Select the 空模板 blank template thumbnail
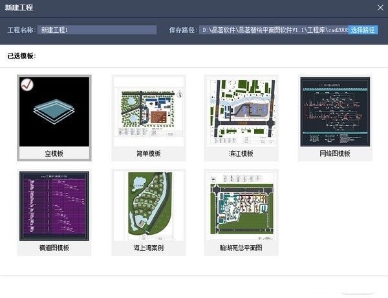The image size is (388, 298). [54, 112]
